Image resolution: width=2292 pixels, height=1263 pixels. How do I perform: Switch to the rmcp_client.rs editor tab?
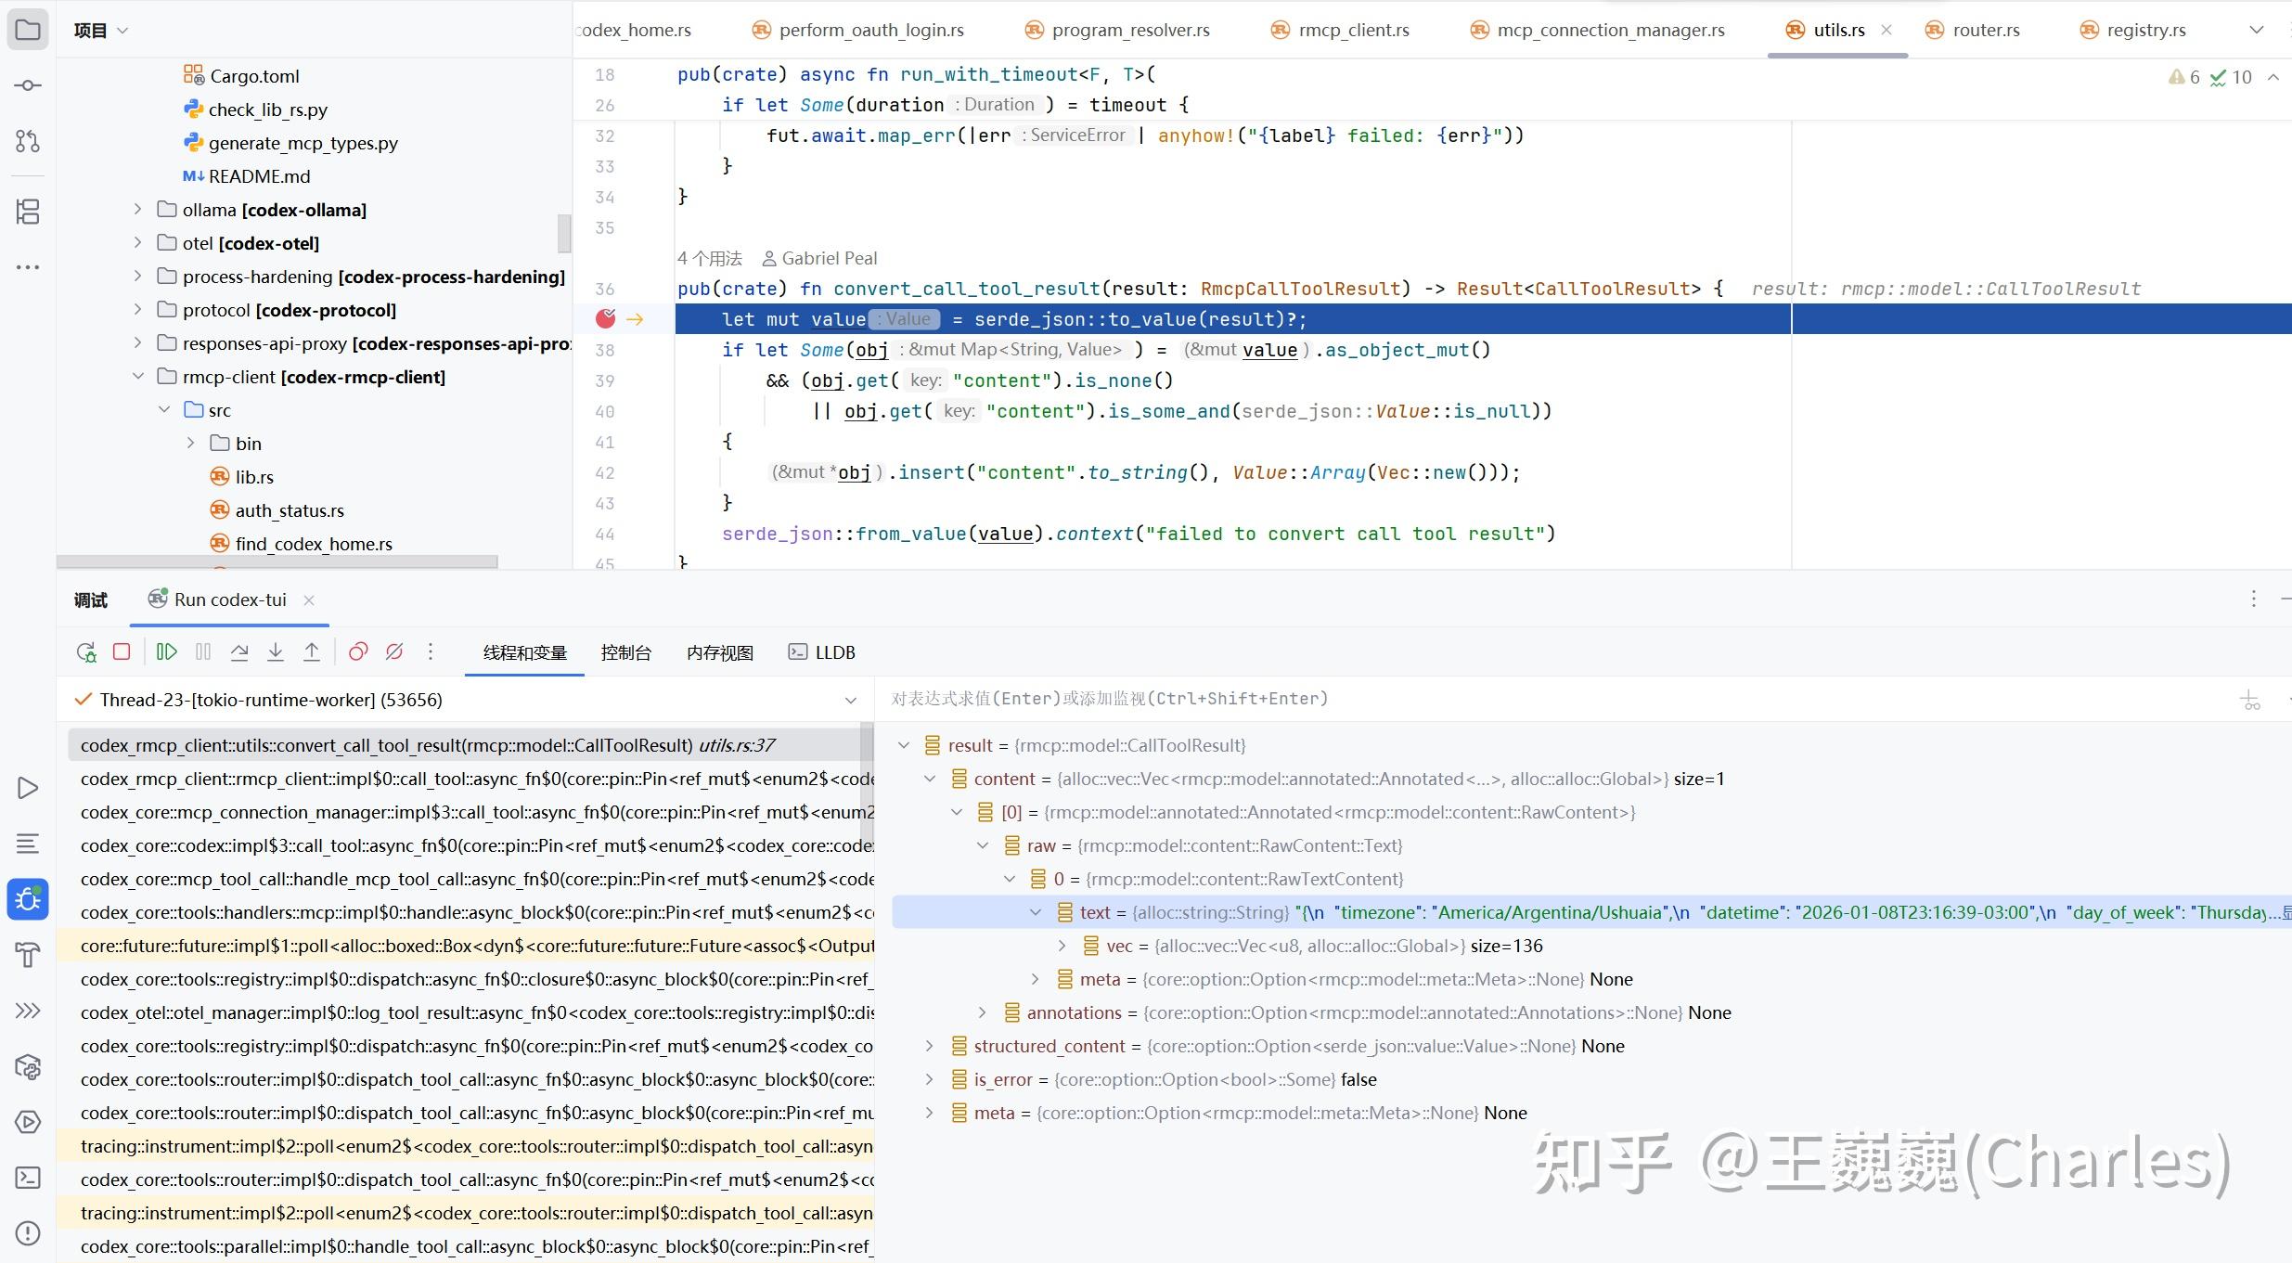1340,30
